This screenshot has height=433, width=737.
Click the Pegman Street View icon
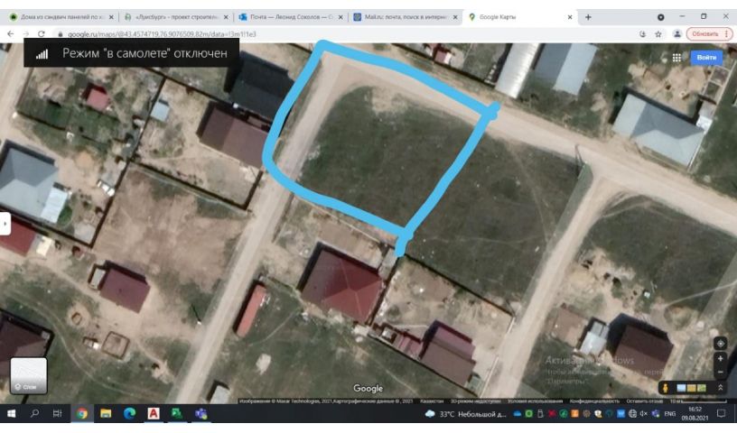[x=665, y=387]
